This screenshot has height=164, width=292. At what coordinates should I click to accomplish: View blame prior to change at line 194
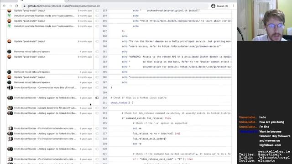97,16
